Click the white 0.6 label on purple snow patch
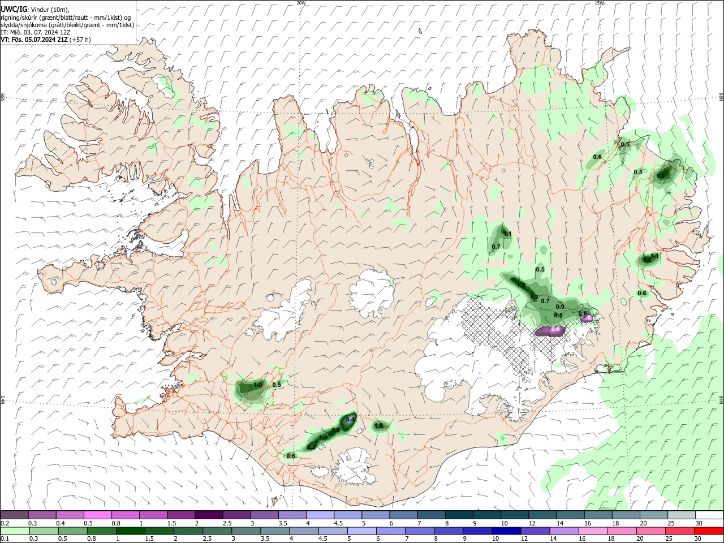Screen dimensions: 724x543 coord(555,329)
